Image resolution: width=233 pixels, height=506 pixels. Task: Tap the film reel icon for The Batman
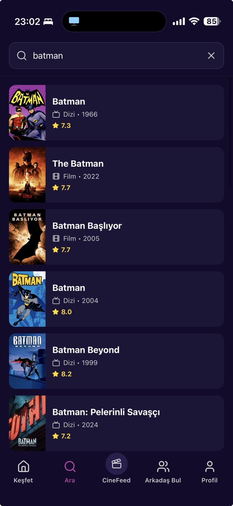(x=56, y=176)
